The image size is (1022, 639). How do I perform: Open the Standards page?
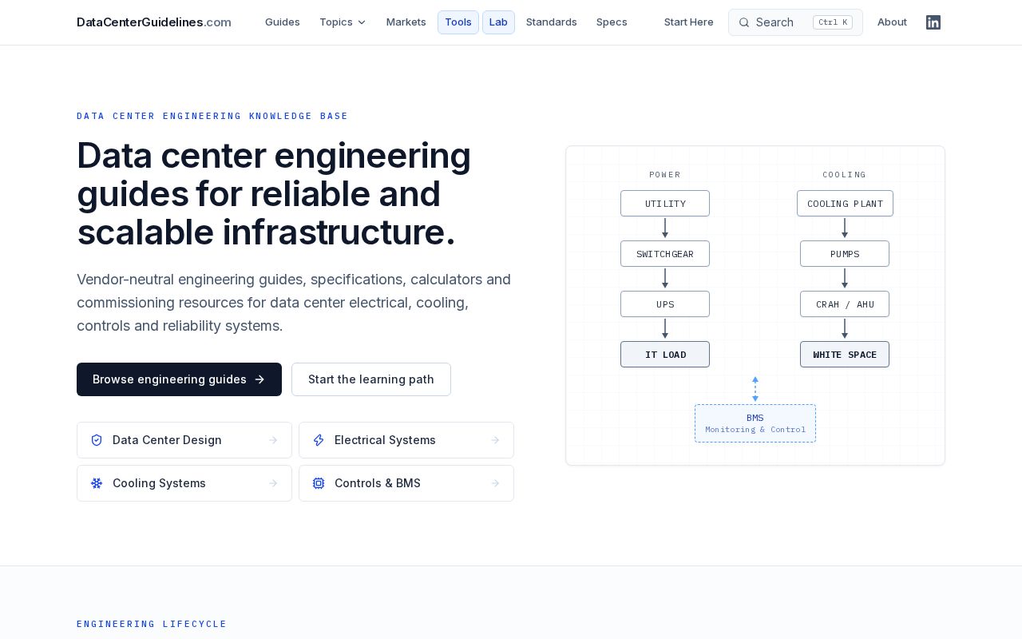[x=552, y=22]
